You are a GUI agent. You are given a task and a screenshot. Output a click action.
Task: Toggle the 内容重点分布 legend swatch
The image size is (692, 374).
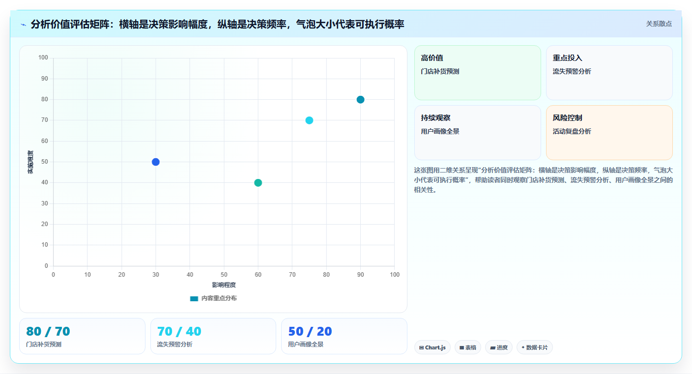click(194, 298)
